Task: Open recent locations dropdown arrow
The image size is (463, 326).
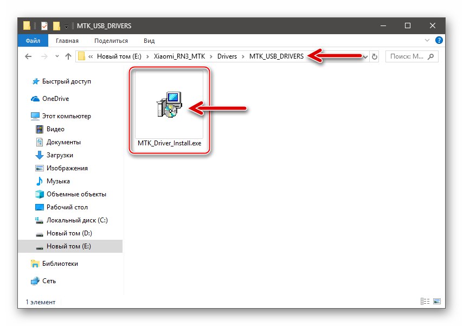Action: (x=57, y=56)
